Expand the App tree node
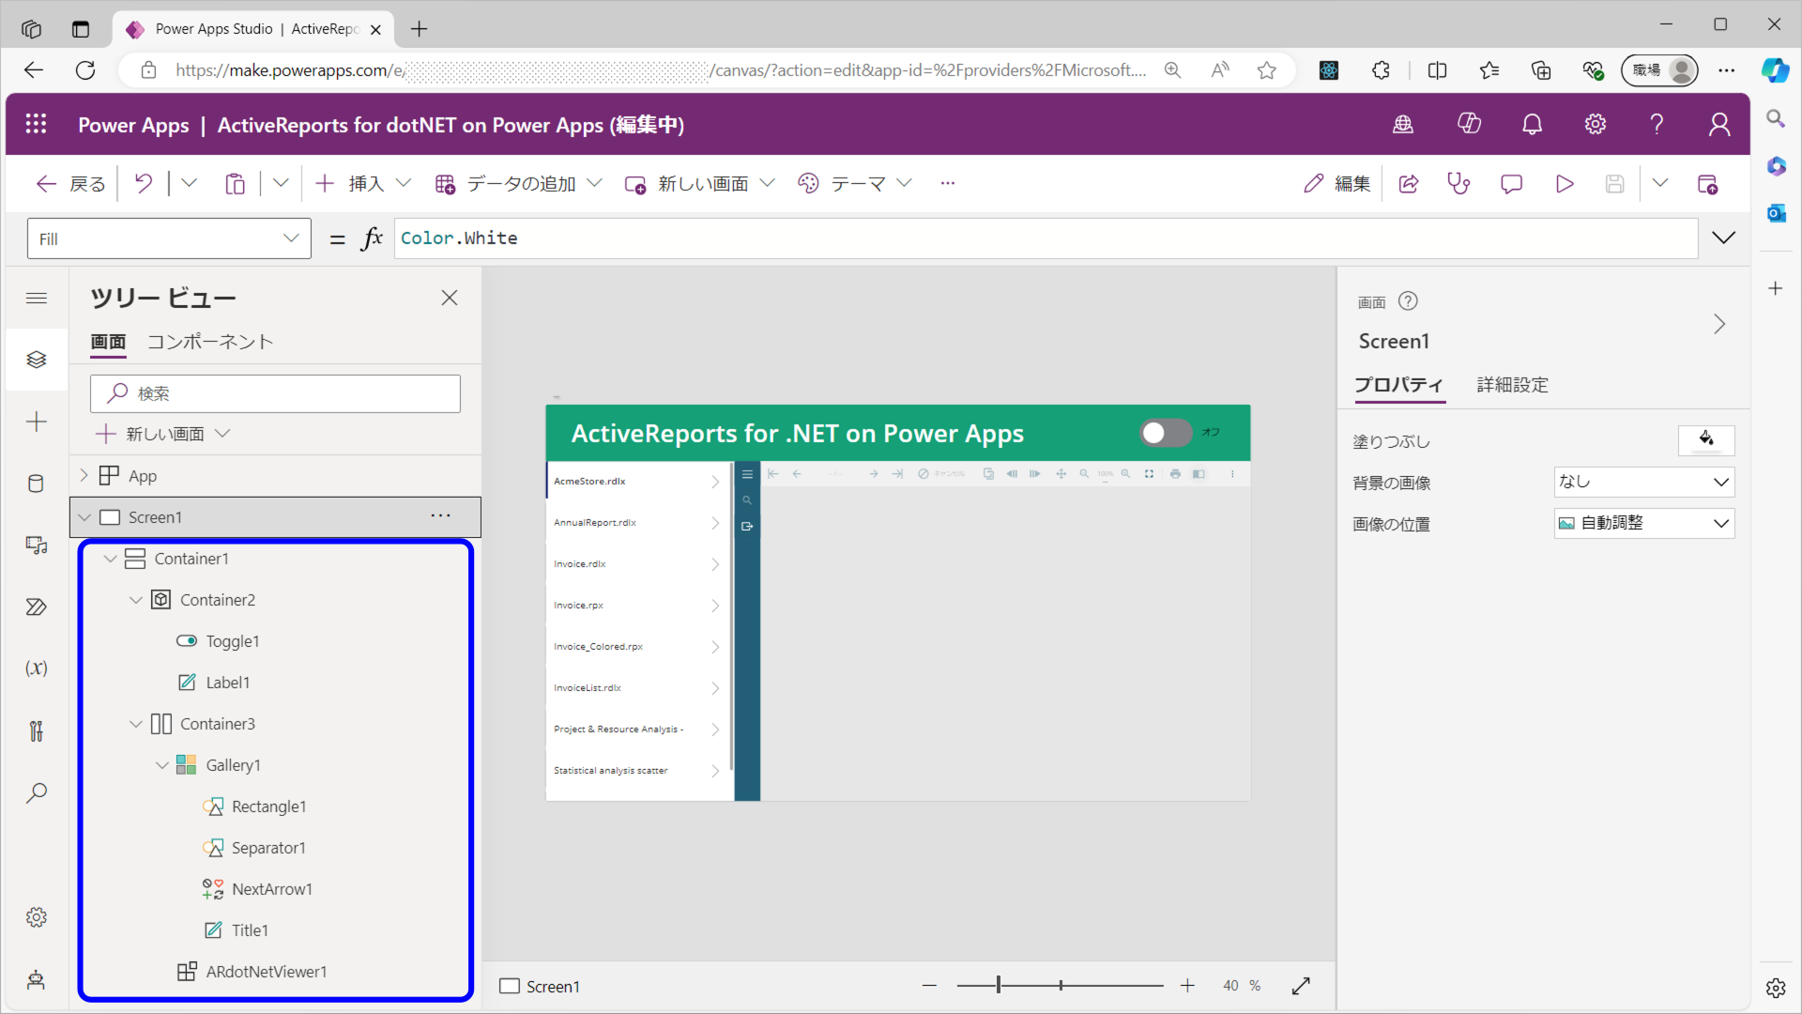 (x=84, y=475)
